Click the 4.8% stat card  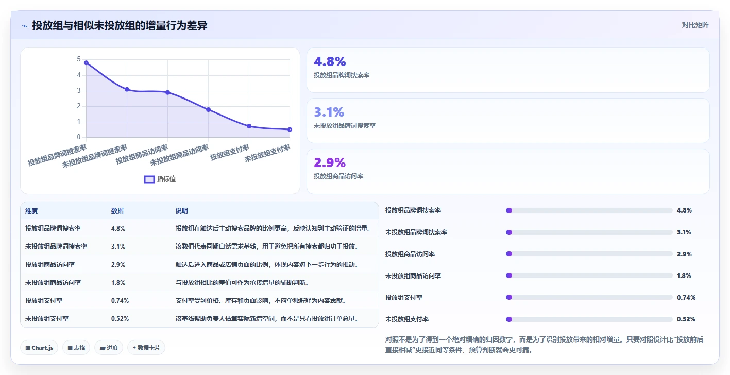508,70
